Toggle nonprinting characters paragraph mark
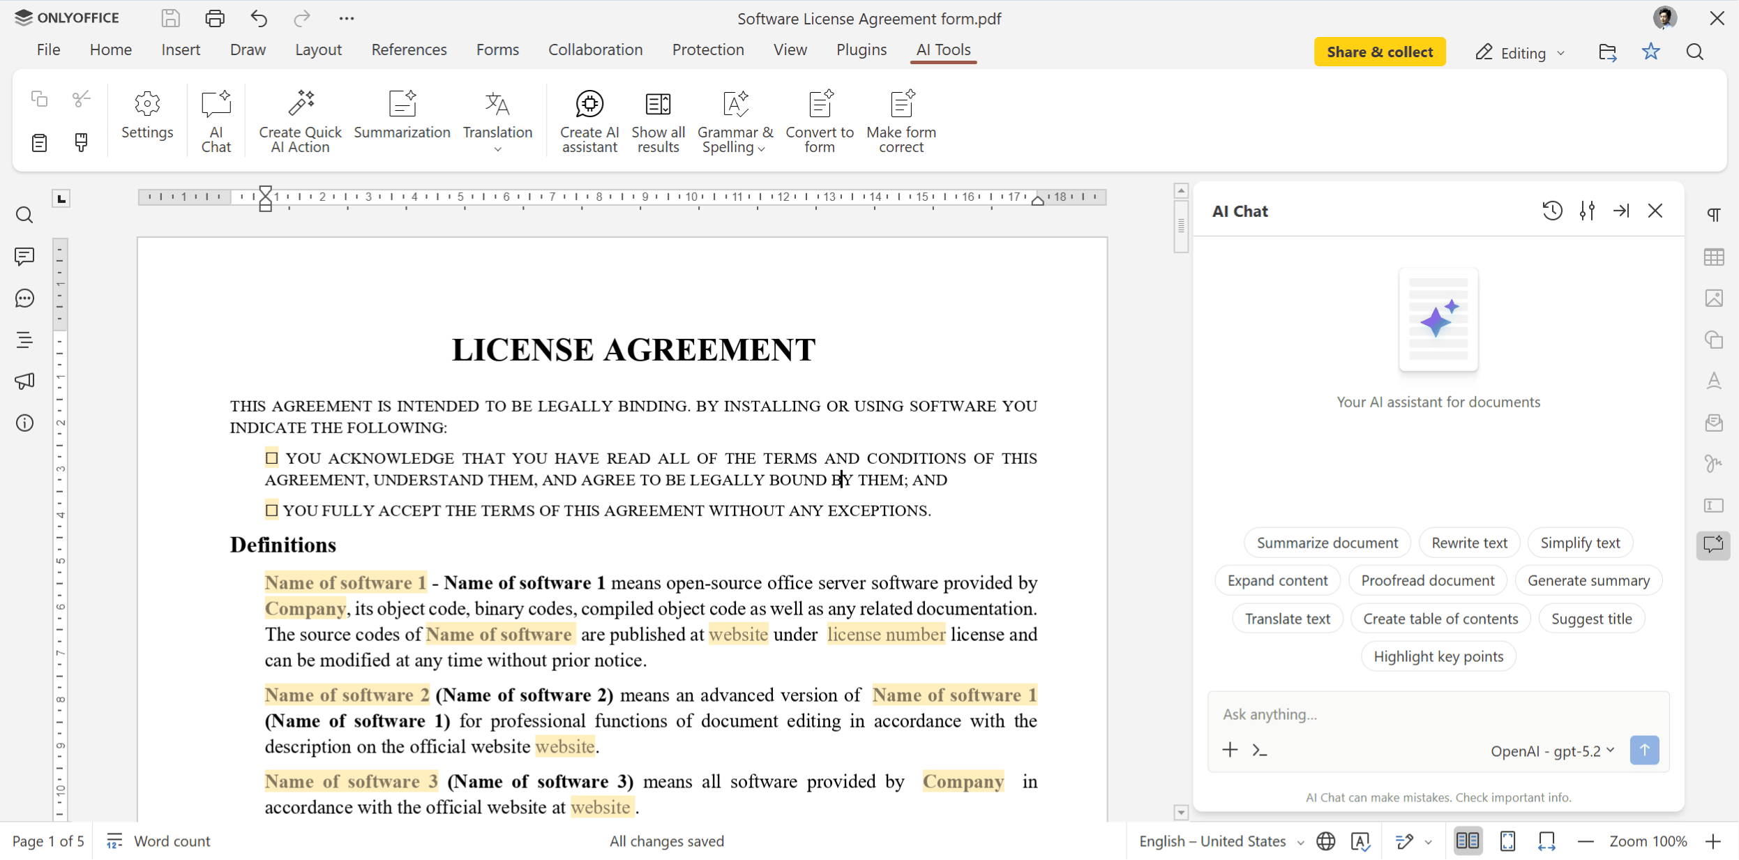The image size is (1739, 860). click(x=1714, y=215)
